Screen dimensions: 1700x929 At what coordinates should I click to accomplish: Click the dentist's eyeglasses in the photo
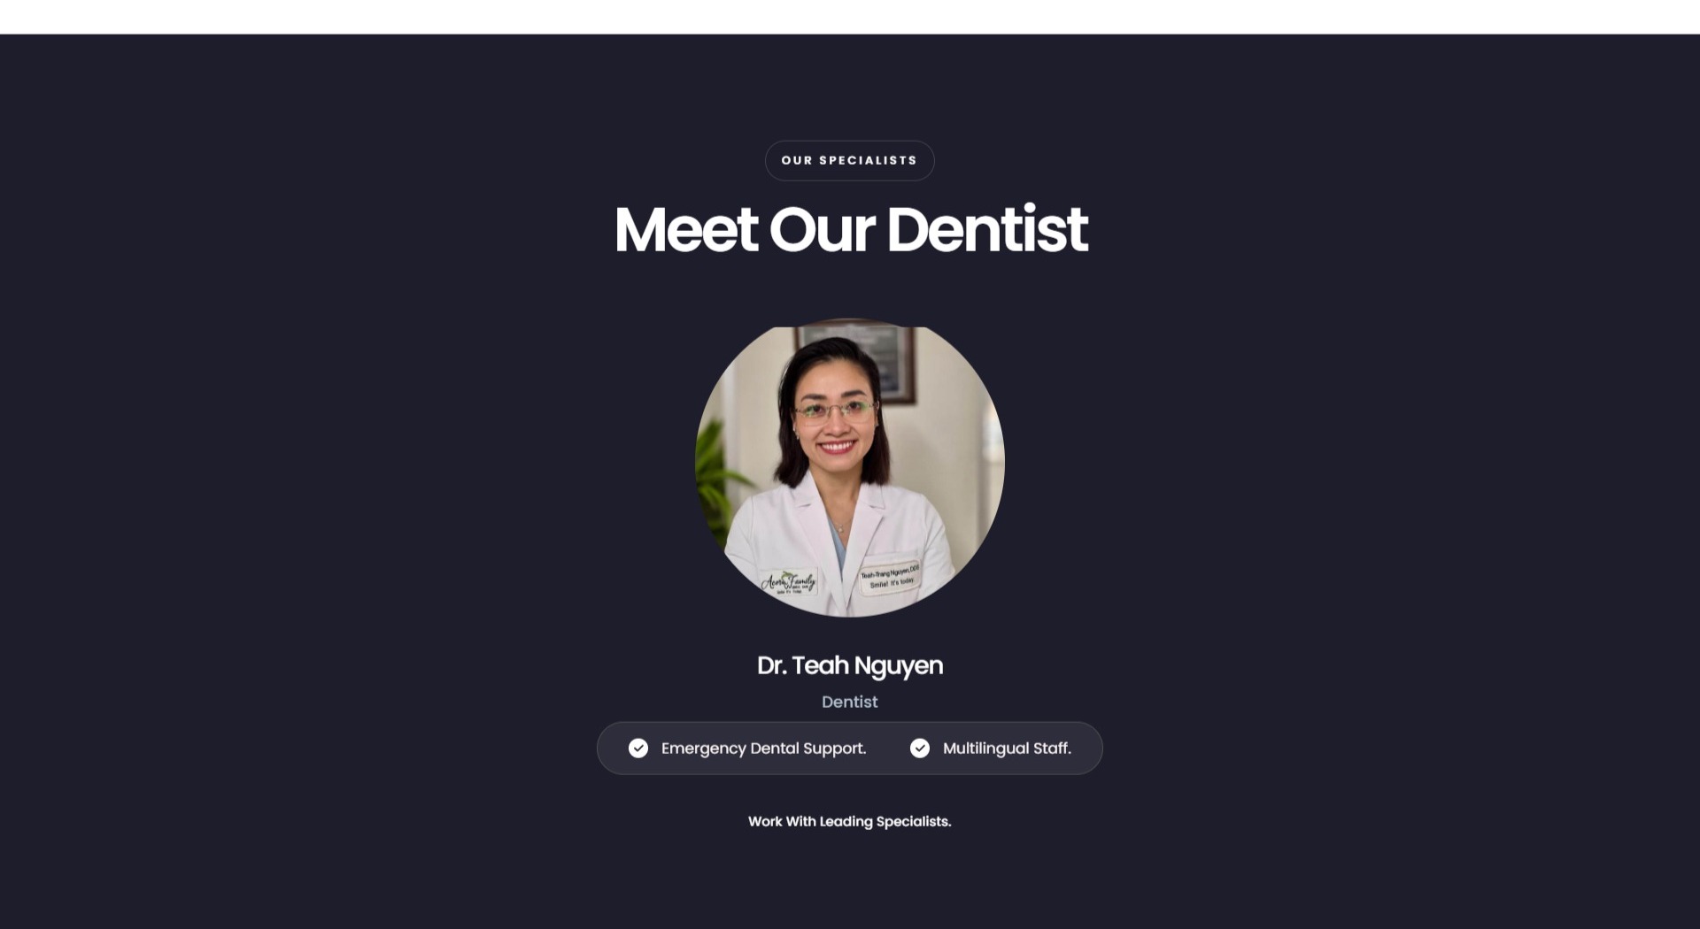tap(836, 411)
